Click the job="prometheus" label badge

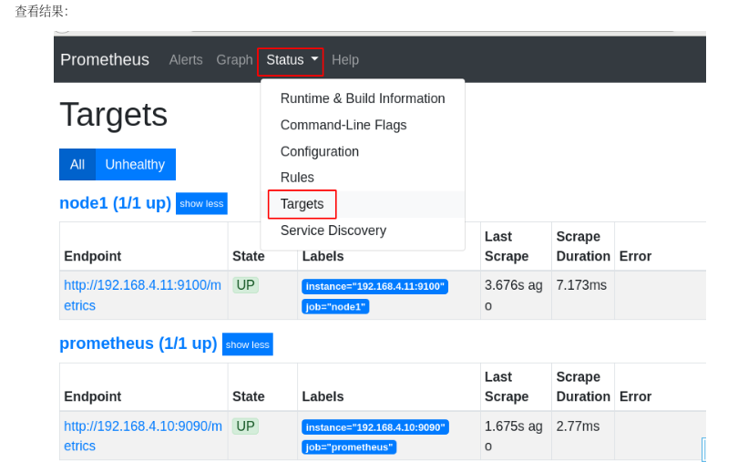349,447
